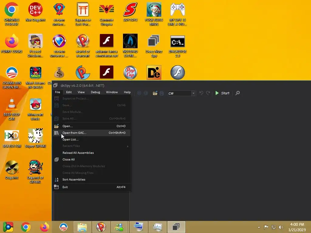Open Google Chrome from the taskbar
Screen dimensions: 311x233
coord(26,227)
